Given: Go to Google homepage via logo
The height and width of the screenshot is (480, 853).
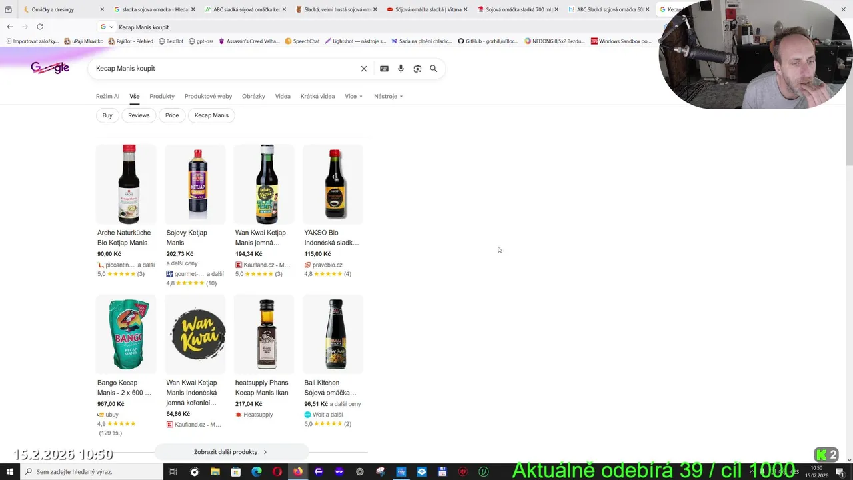Looking at the screenshot, I should (x=50, y=68).
